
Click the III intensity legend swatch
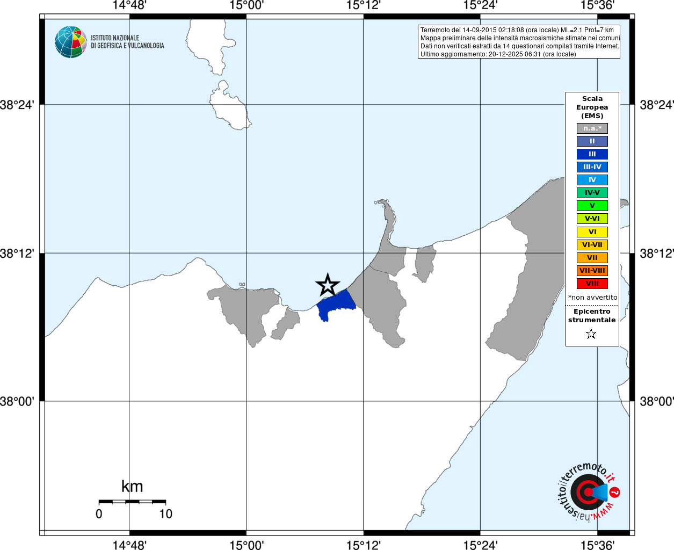(x=592, y=154)
